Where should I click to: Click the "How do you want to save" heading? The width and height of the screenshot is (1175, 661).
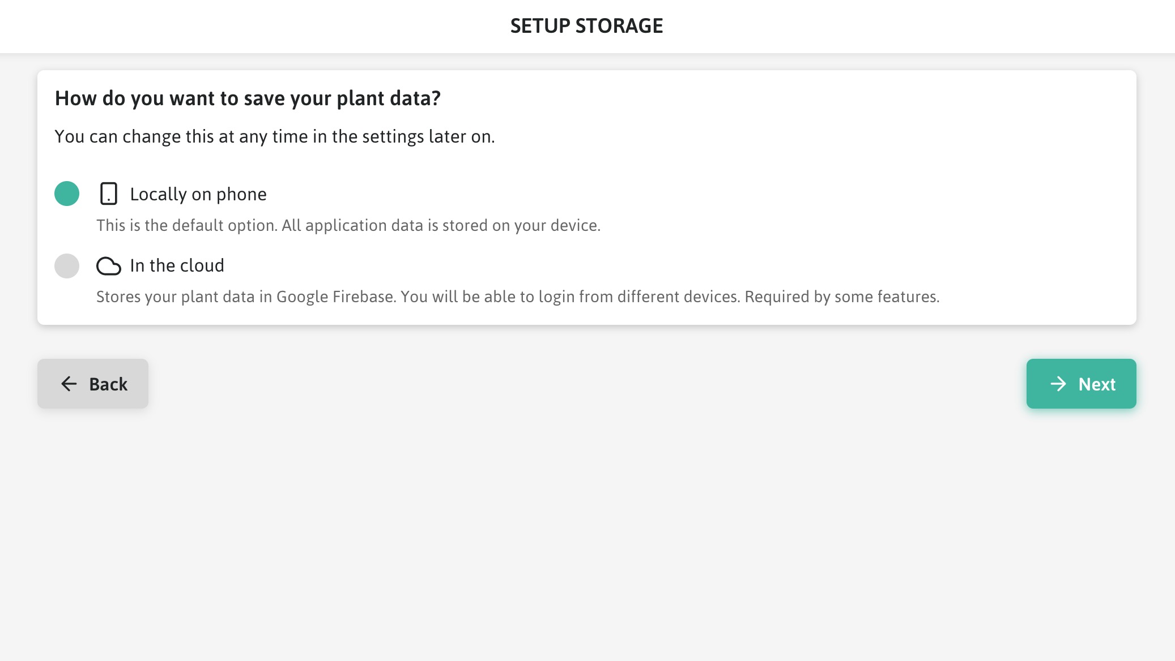coord(248,98)
